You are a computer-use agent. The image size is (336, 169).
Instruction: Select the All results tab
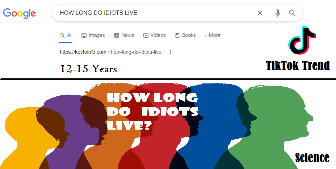click(x=66, y=35)
